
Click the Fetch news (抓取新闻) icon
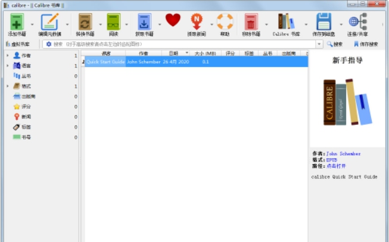tap(197, 22)
